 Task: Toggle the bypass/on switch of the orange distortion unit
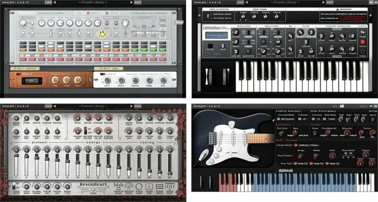pyautogui.click(x=18, y=74)
